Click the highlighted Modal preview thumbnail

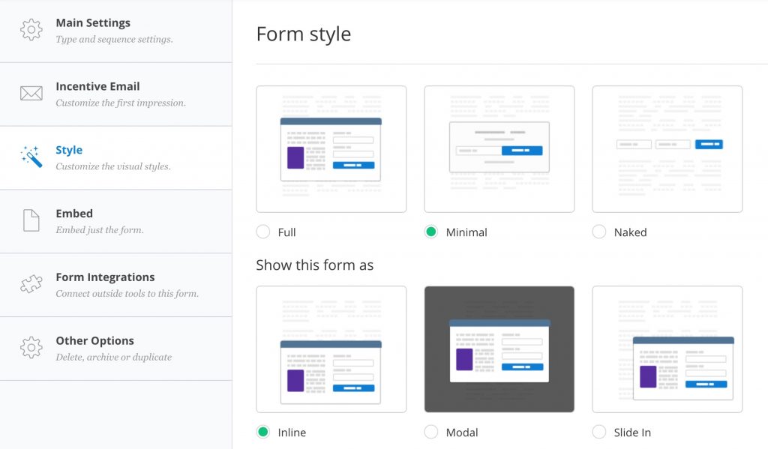pos(499,349)
